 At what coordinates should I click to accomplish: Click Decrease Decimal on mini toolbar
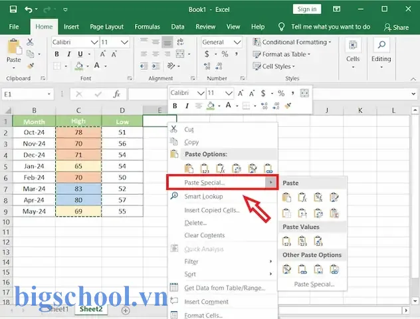(276, 106)
